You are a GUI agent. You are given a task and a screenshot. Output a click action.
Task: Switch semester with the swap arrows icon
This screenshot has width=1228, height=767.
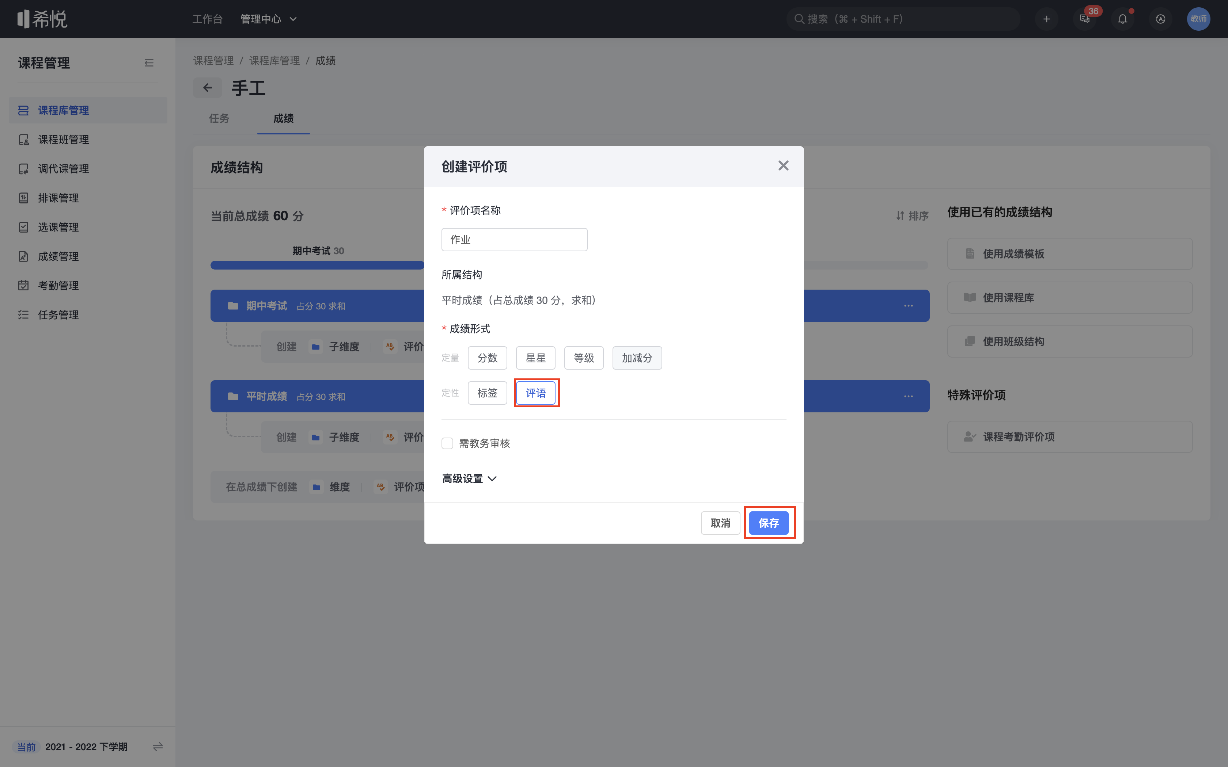(158, 747)
